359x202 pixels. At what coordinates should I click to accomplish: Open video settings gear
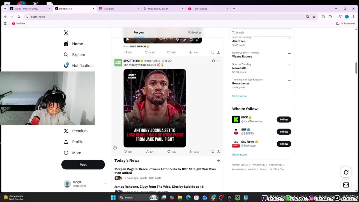tap(184, 39)
